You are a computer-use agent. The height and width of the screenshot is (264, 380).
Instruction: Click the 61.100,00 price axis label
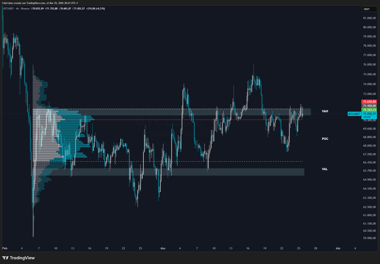[x=369, y=223]
